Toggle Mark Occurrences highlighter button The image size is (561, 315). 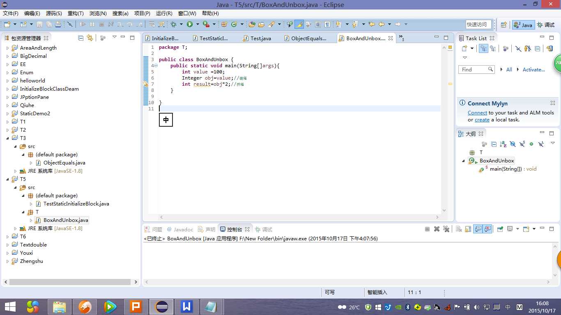[x=299, y=24]
